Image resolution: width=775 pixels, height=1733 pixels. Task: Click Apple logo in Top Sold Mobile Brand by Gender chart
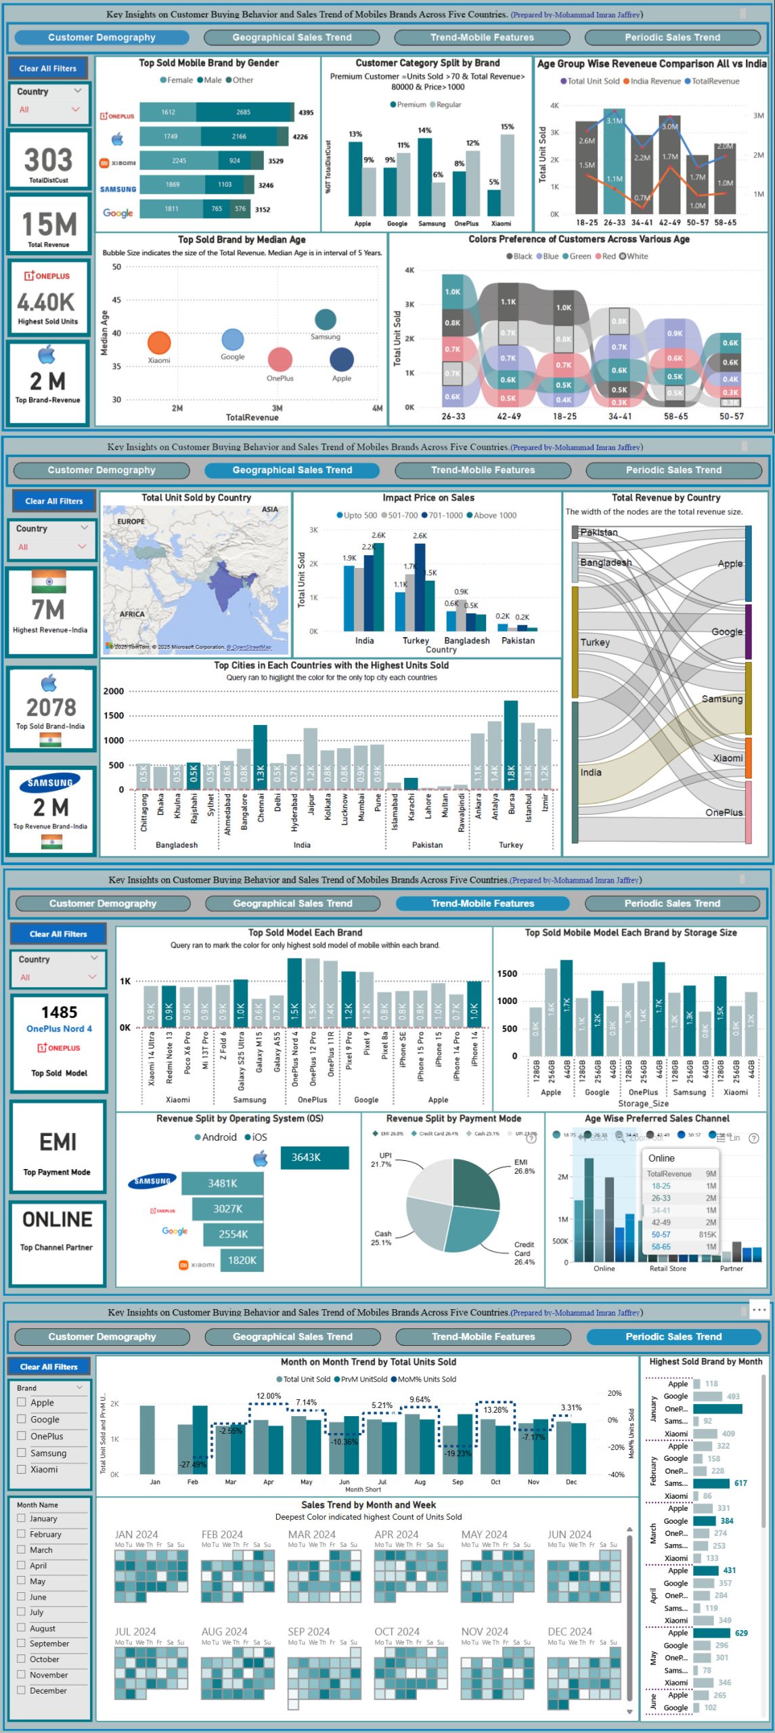118,139
